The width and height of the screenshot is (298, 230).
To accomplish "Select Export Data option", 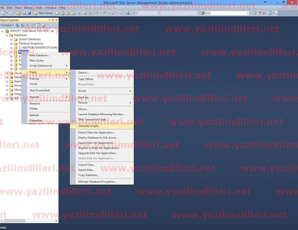I will pyautogui.click(x=102, y=170).
